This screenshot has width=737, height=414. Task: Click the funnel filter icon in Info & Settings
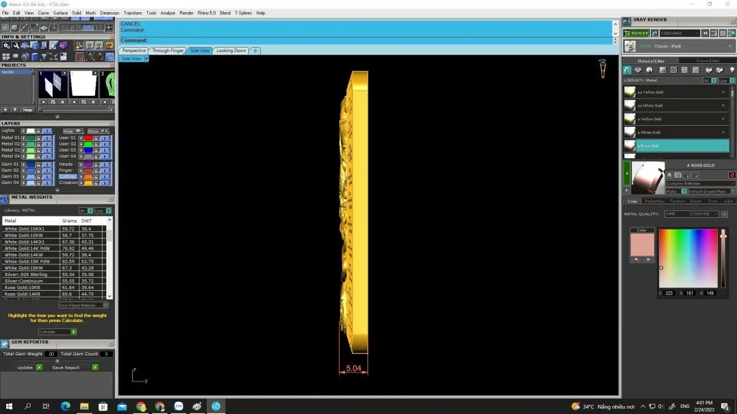(44, 56)
